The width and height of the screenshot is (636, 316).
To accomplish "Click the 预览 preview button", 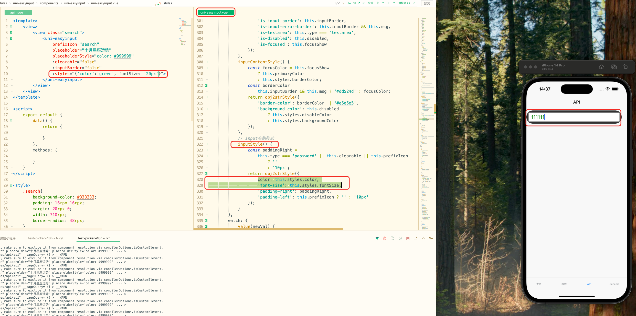I will point(427,3).
